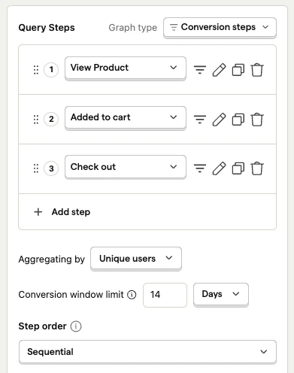Click the drag handle of step 3
Image resolution: width=294 pixels, height=373 pixels.
click(x=36, y=168)
